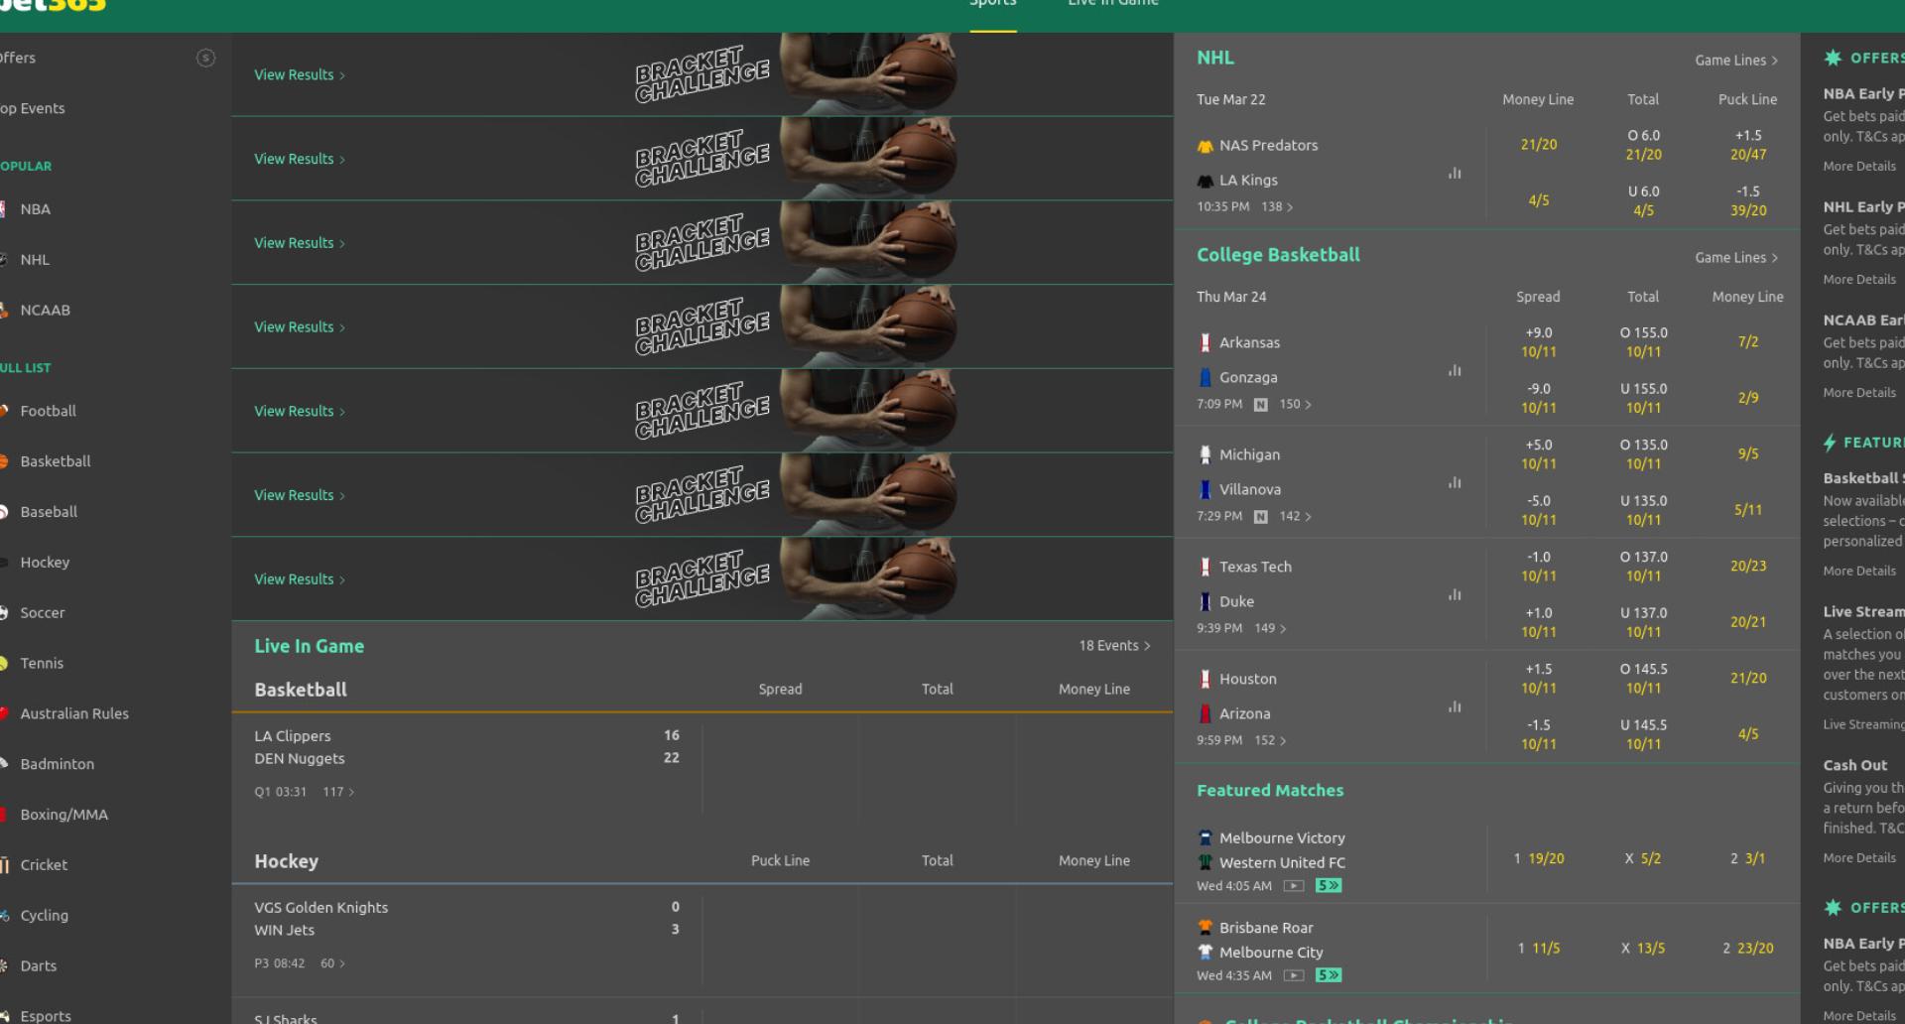
Task: Select Villanova money line 5/11
Action: [1748, 511]
